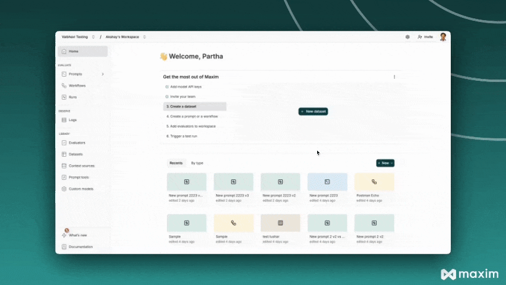Screen dimensions: 506x285
Task: Switch to the Recents tab
Action: (x=176, y=163)
